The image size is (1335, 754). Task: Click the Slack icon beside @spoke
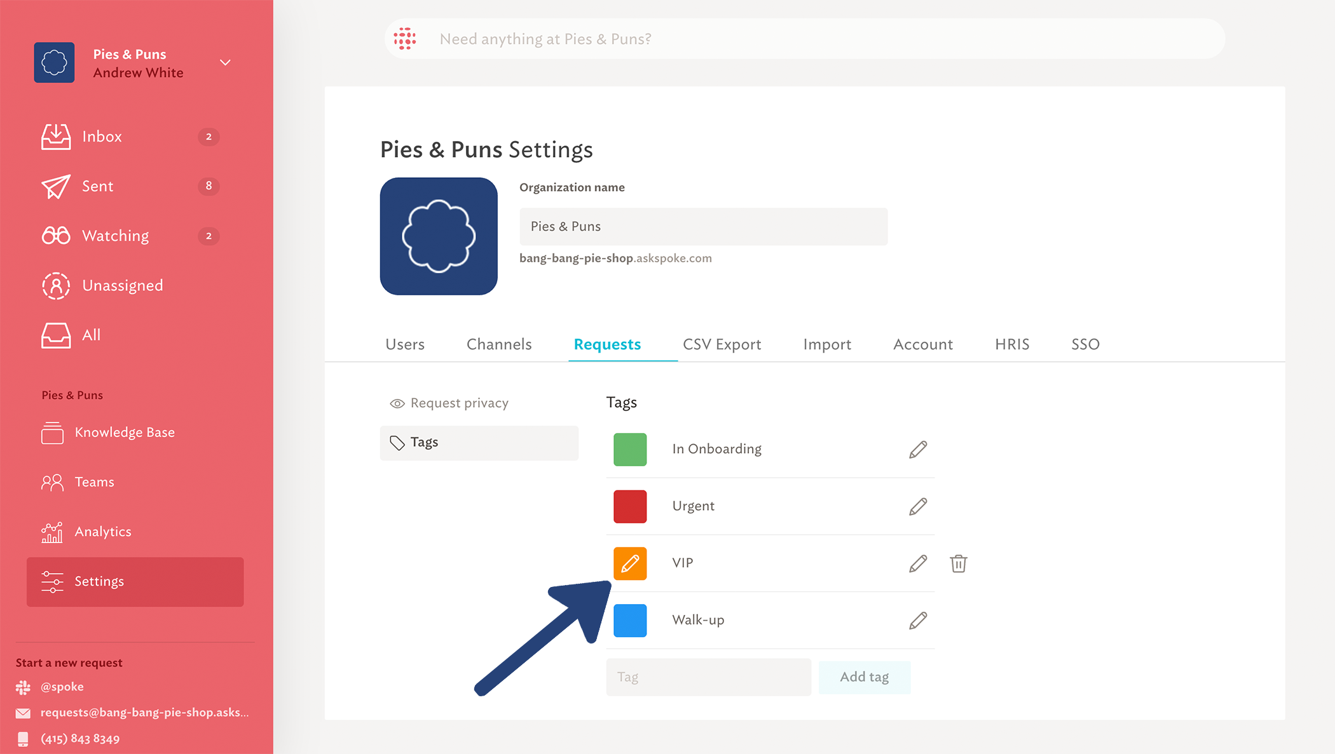click(x=23, y=687)
